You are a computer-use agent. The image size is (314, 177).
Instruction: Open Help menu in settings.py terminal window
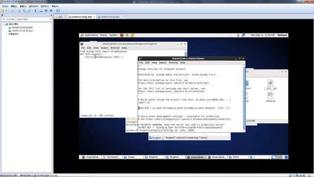183,62
